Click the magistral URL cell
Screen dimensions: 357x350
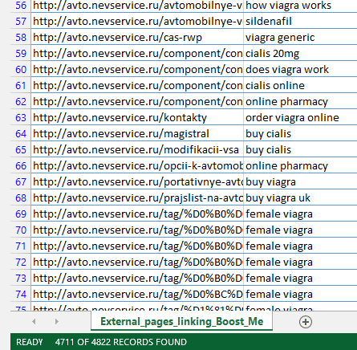pyautogui.click(x=137, y=134)
